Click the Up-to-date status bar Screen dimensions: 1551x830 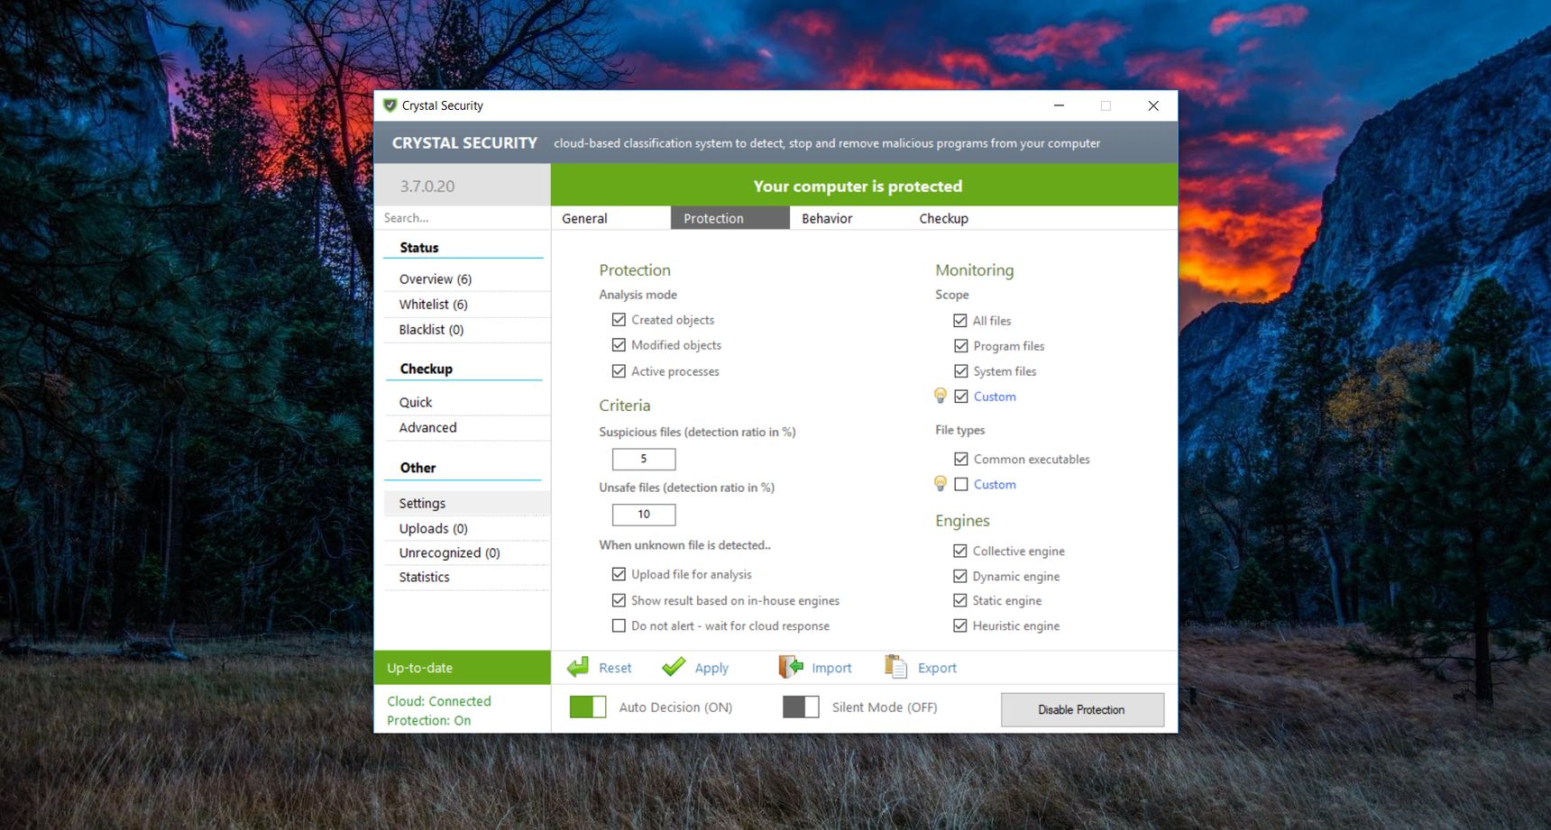pos(463,668)
